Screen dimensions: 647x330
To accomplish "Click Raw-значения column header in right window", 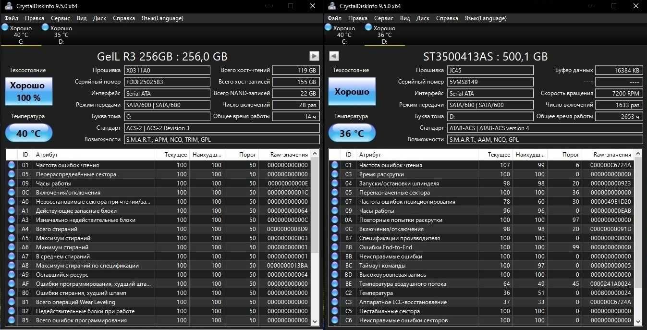I will coord(608,155).
